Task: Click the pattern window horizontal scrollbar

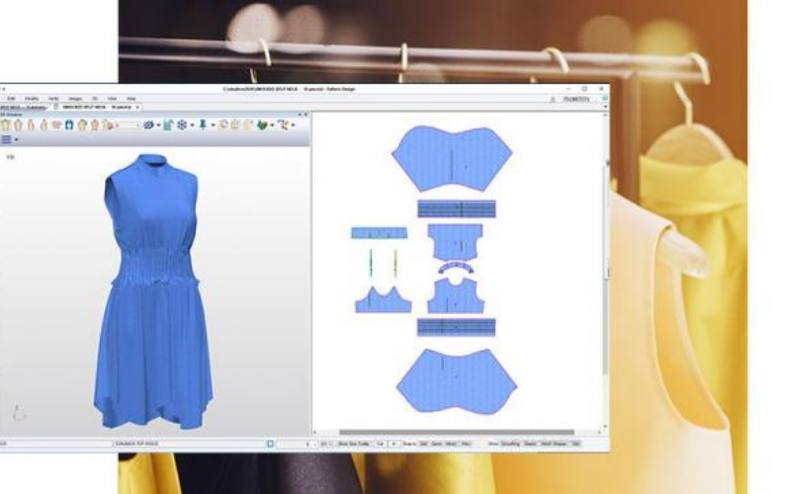Action: click(x=456, y=432)
